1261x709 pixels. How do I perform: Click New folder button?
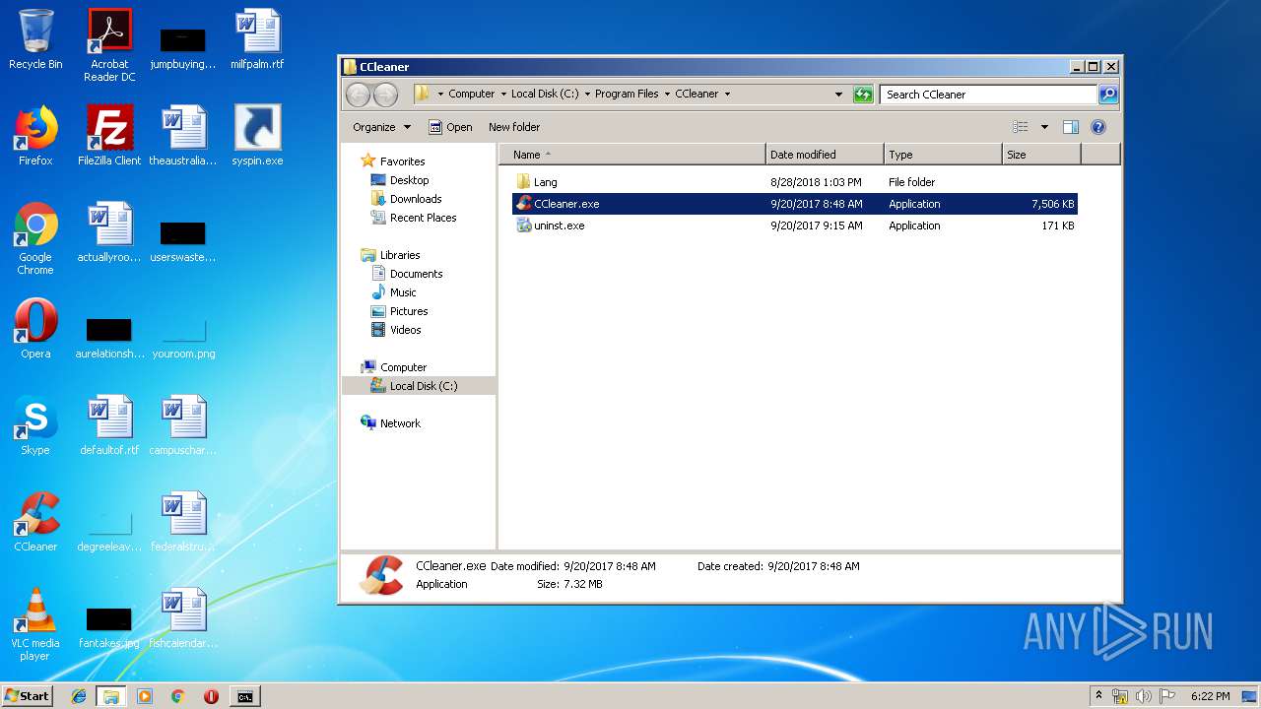(514, 127)
